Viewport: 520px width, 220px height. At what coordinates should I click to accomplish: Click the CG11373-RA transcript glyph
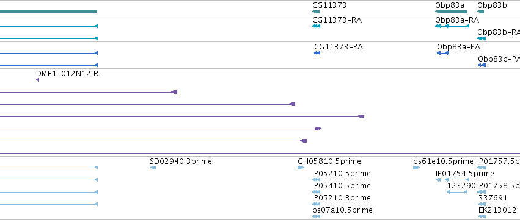click(316, 26)
